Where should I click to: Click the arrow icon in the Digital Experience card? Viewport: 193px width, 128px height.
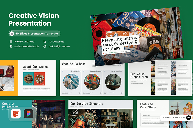121,93
